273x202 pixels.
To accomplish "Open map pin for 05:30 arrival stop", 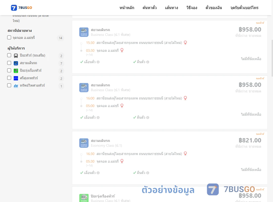I will (x=122, y=161).
